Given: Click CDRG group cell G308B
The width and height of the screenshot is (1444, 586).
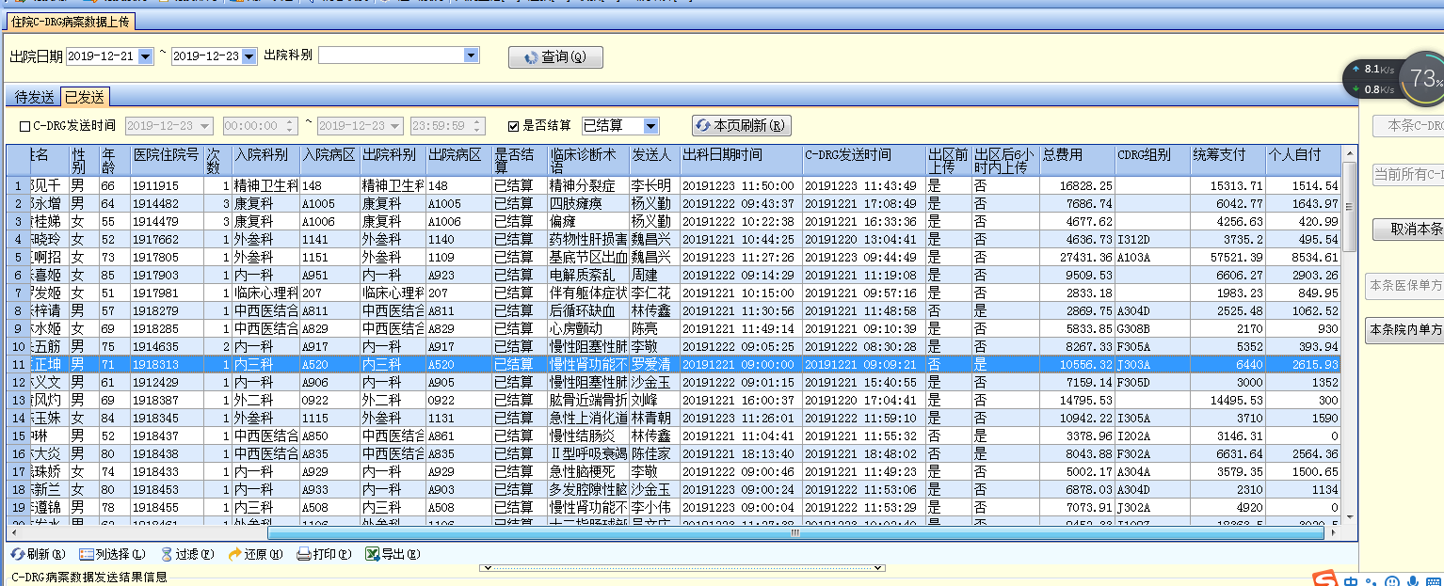Looking at the screenshot, I should [1152, 329].
